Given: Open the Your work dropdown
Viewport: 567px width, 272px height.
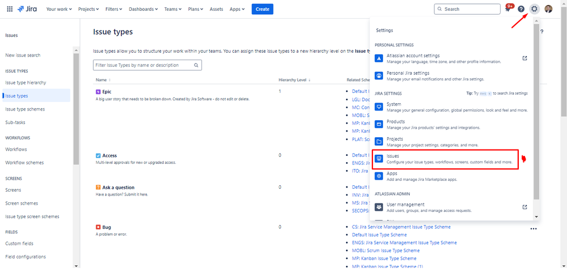Looking at the screenshot, I should (x=59, y=9).
